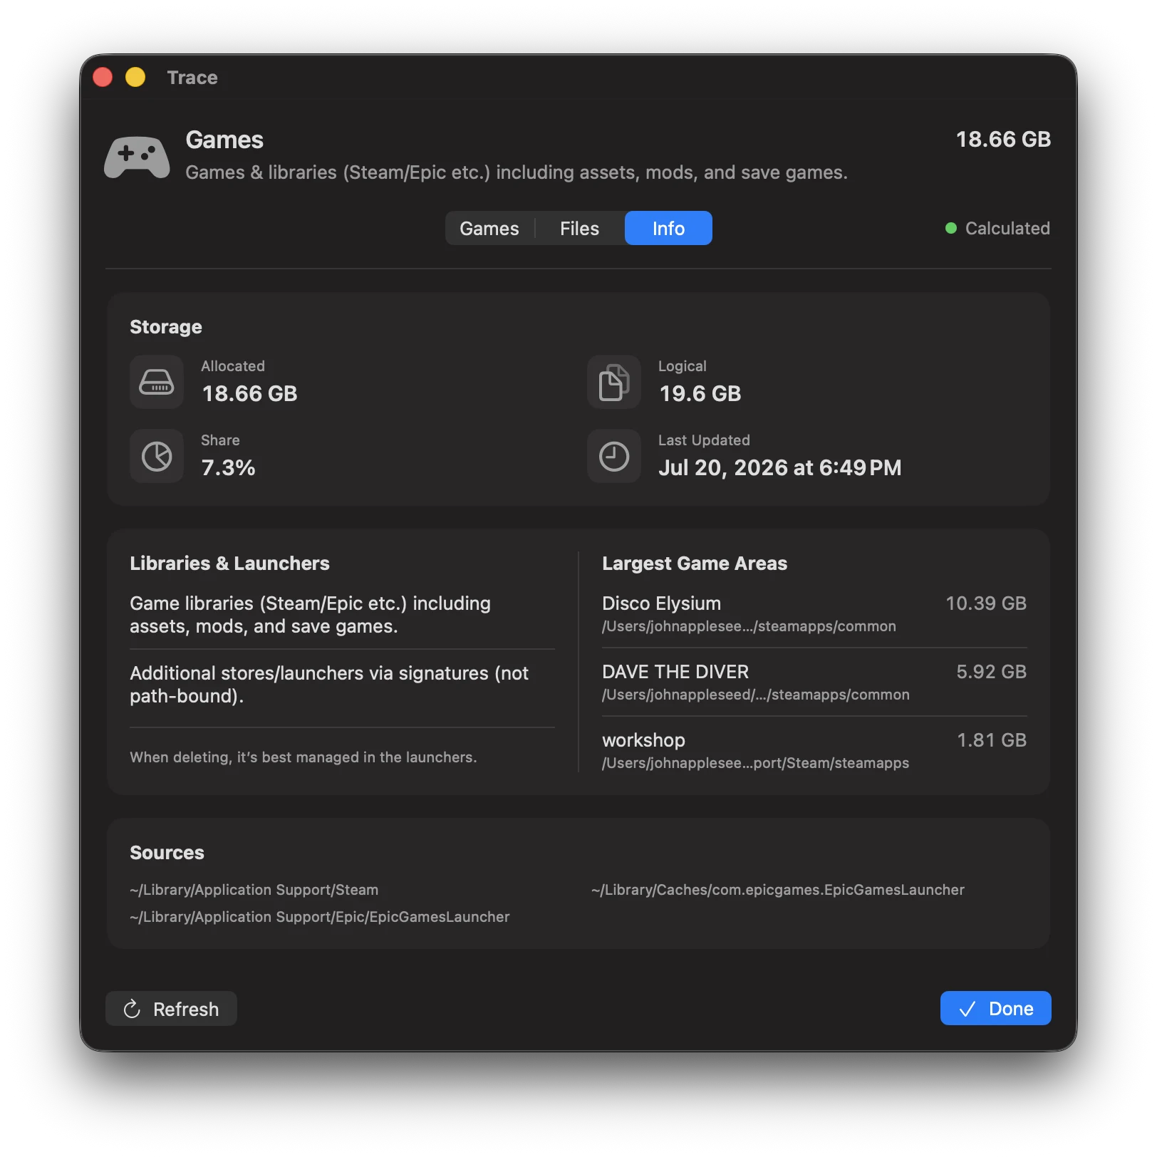Click the Logical label
The height and width of the screenshot is (1157, 1157).
[x=683, y=366]
